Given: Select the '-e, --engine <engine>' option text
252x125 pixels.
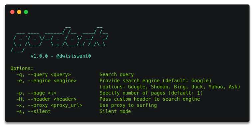Looking at the screenshot, I should (46, 81).
